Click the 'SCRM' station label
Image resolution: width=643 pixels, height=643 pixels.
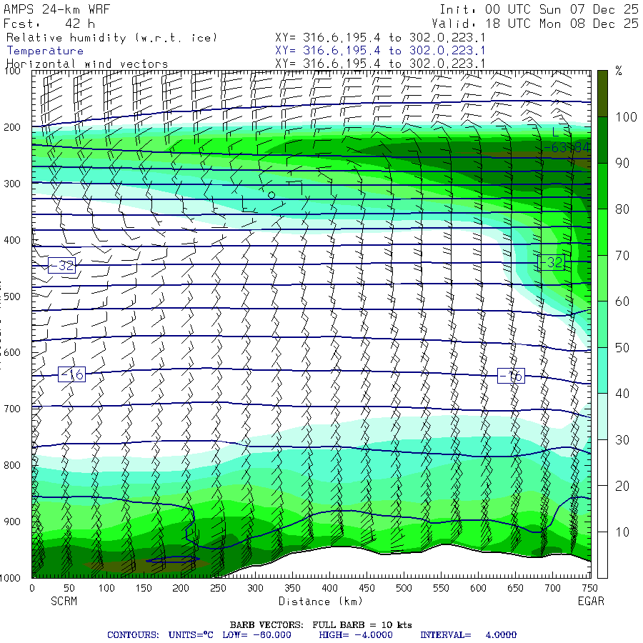64,601
